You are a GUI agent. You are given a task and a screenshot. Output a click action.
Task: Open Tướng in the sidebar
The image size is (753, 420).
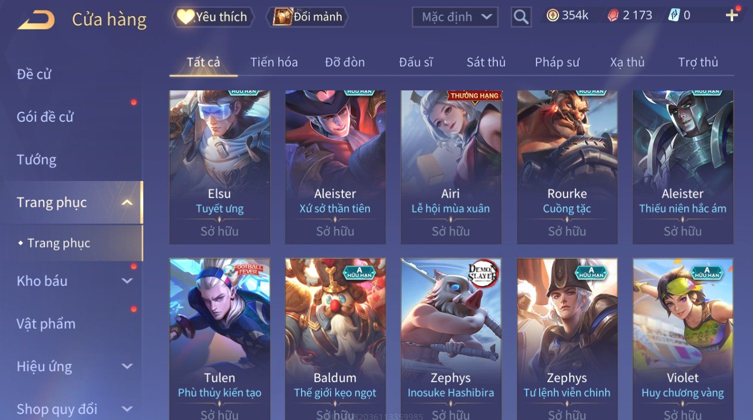pyautogui.click(x=36, y=160)
